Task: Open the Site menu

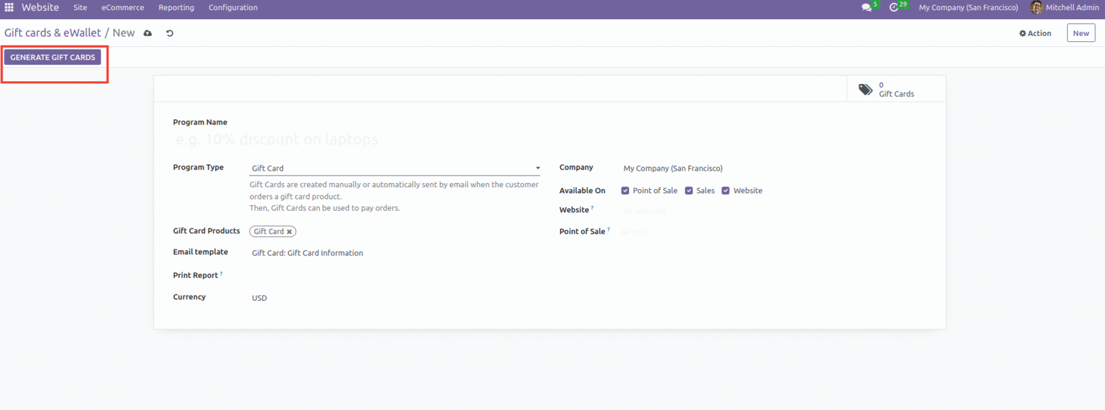Action: point(80,7)
